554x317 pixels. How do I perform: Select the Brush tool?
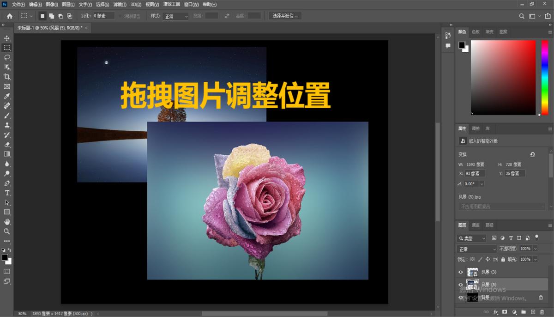point(6,115)
